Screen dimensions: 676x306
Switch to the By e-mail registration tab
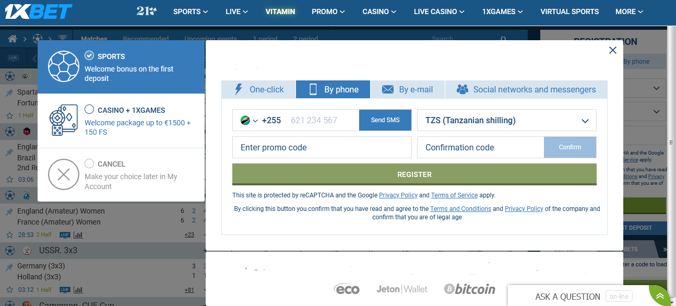pyautogui.click(x=408, y=89)
